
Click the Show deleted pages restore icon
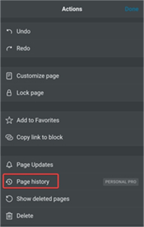(x=9, y=199)
